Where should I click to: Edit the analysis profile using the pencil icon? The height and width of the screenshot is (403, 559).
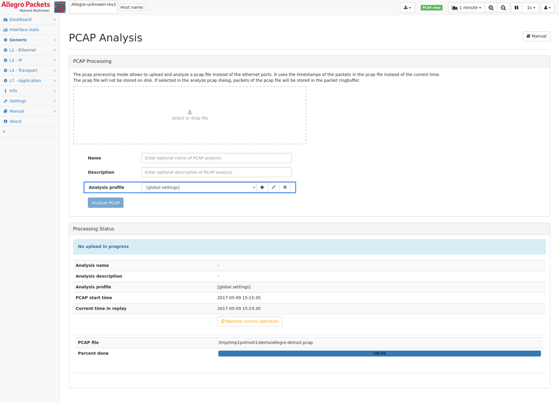click(x=273, y=187)
